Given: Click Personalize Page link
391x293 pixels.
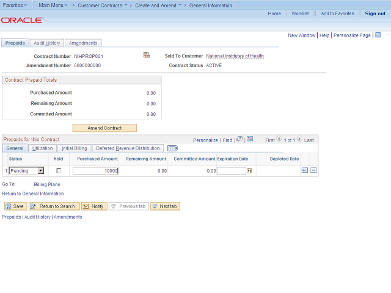Looking at the screenshot, I should 352,35.
